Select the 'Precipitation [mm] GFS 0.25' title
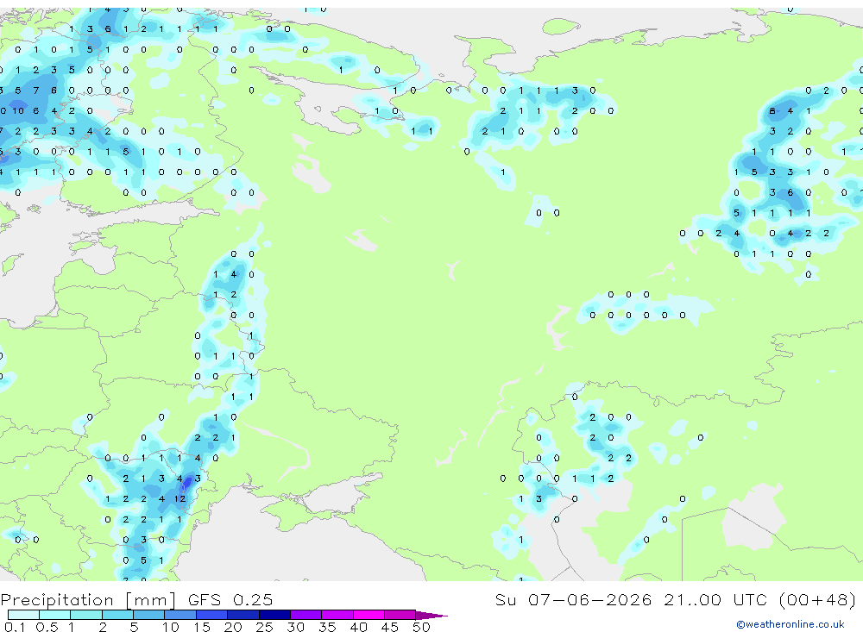This screenshot has height=632, width=863. (x=136, y=599)
